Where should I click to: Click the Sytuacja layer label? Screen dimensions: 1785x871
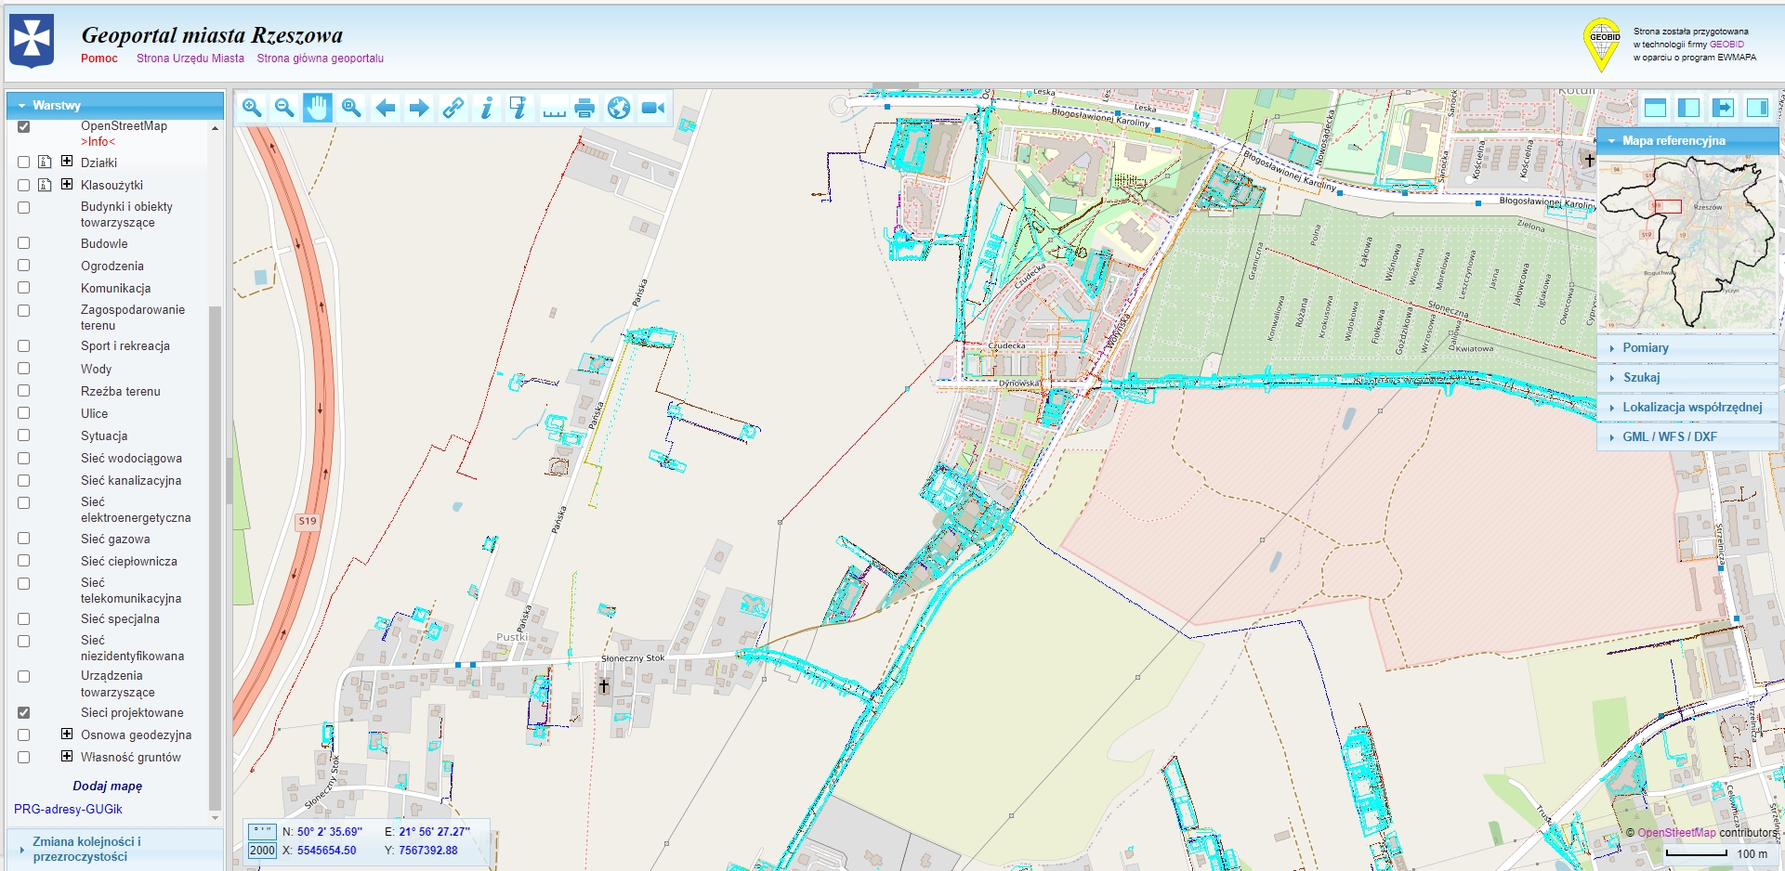(104, 435)
